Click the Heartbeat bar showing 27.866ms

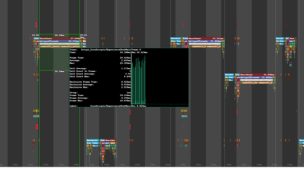click(59, 39)
